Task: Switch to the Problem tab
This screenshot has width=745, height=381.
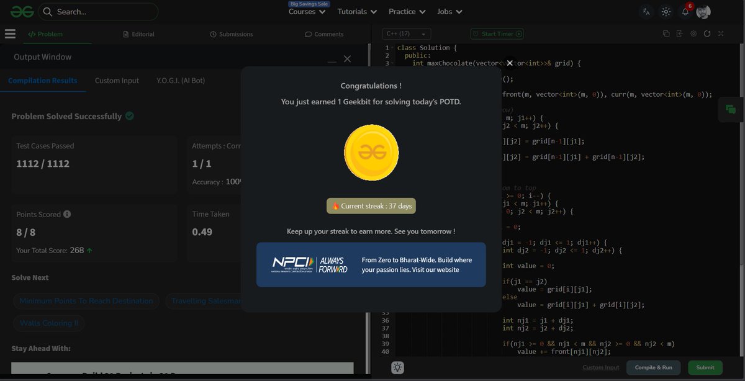Action: [46, 34]
